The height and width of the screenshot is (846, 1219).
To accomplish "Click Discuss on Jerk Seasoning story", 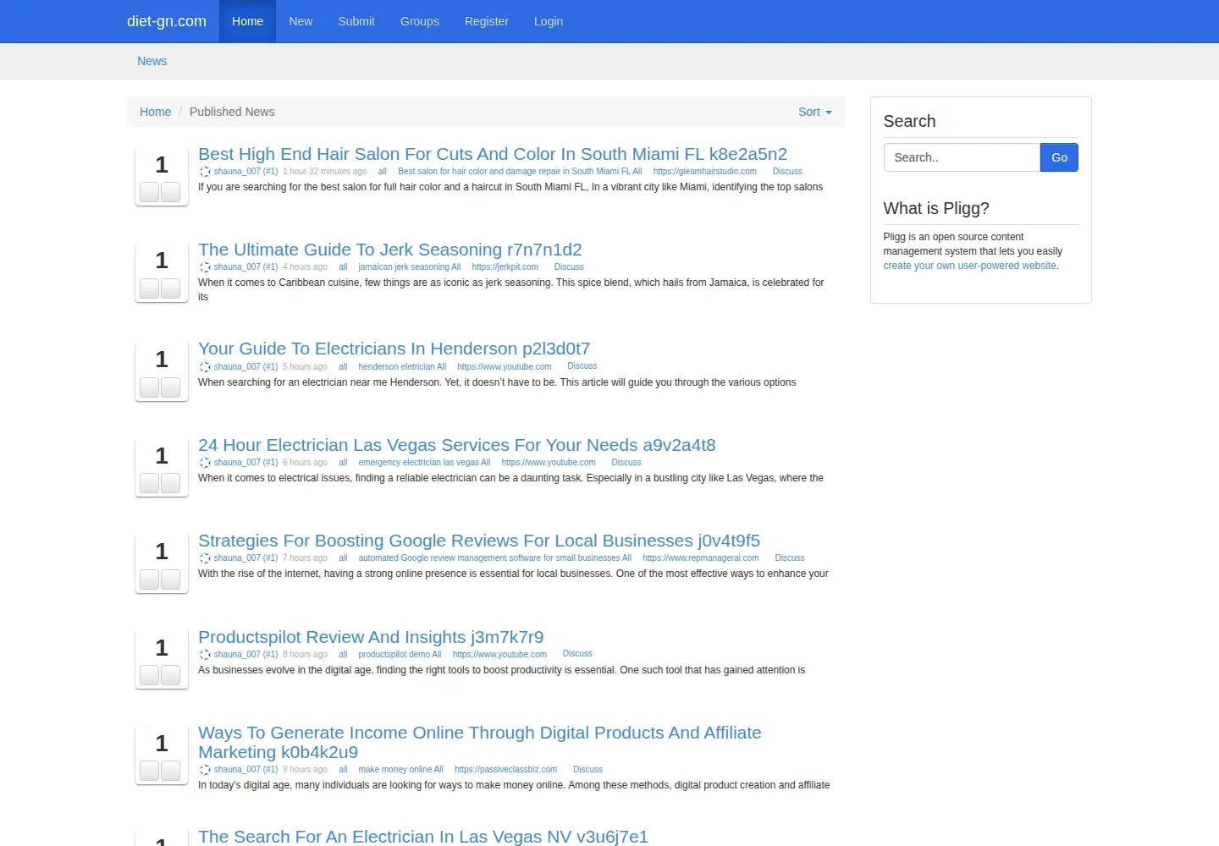I will [569, 267].
